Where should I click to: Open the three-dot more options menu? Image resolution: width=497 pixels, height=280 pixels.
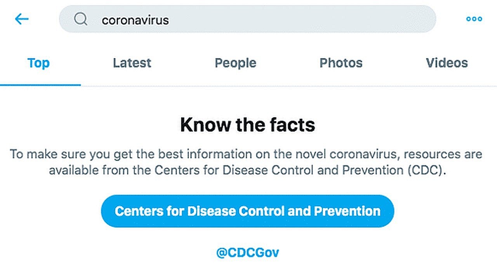[x=474, y=19]
